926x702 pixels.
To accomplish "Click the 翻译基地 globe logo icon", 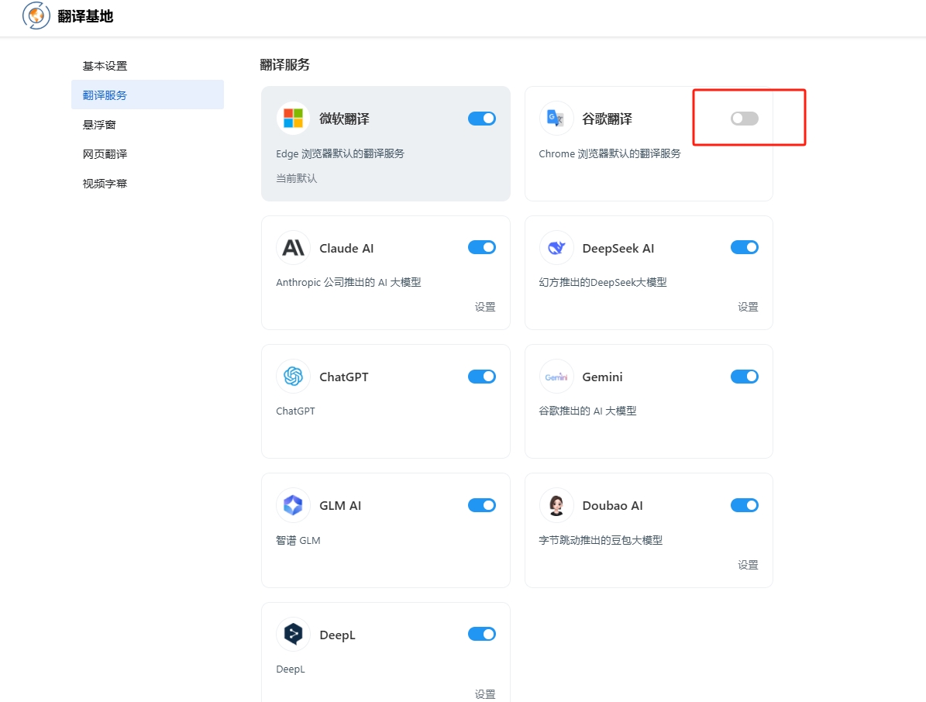I will [x=36, y=15].
